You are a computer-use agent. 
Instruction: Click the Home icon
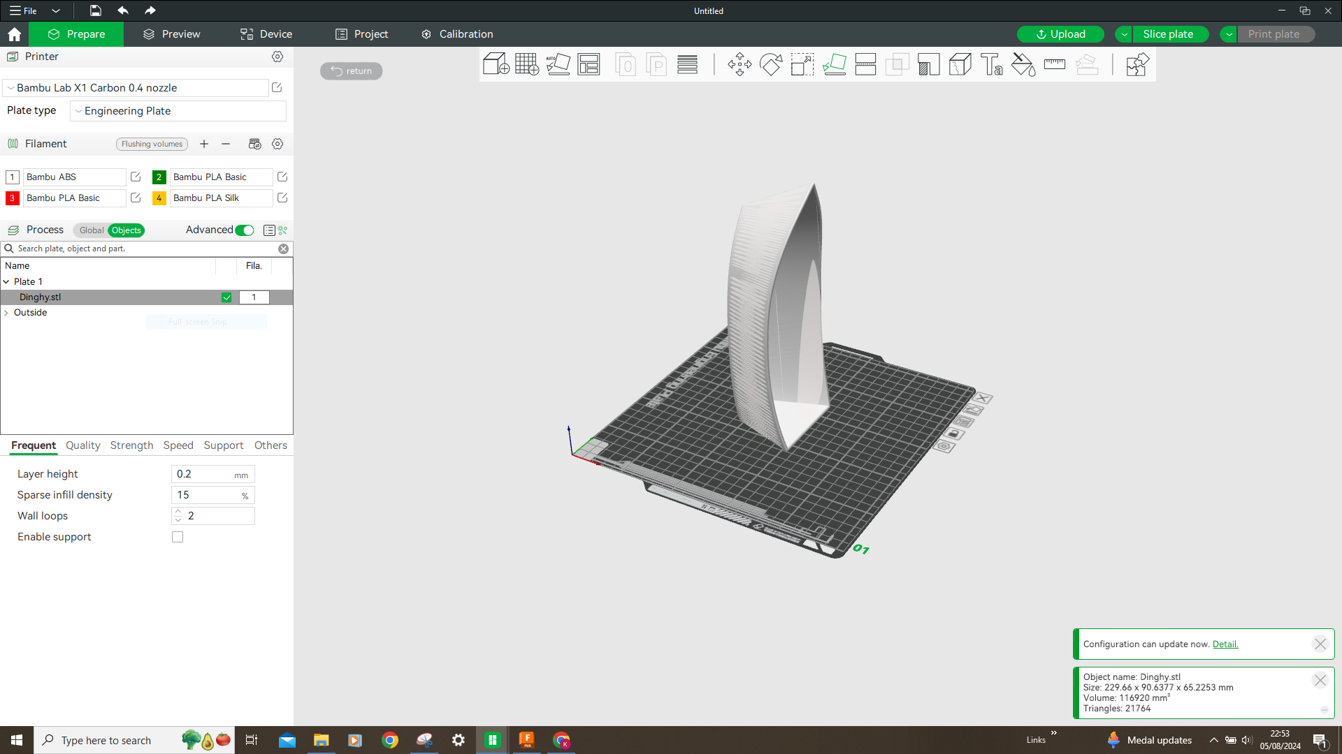click(14, 34)
